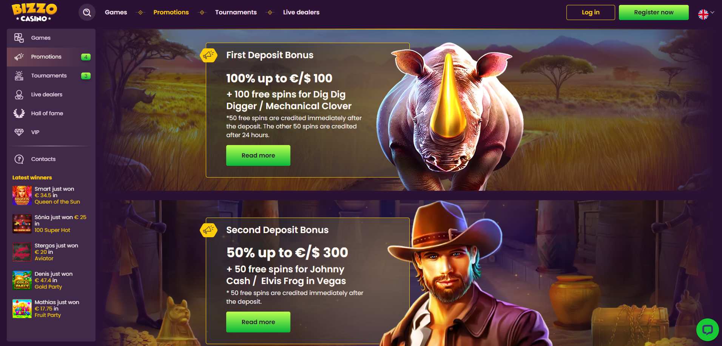
Task: Open the Queen of the Sun thumbnail
Action: [x=22, y=195]
